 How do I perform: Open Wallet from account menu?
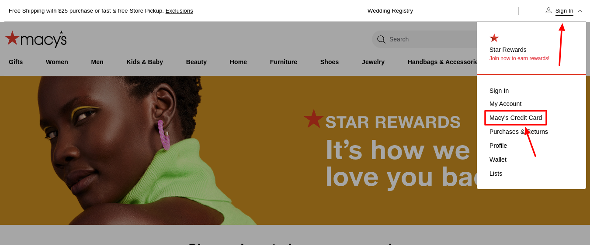click(x=498, y=160)
